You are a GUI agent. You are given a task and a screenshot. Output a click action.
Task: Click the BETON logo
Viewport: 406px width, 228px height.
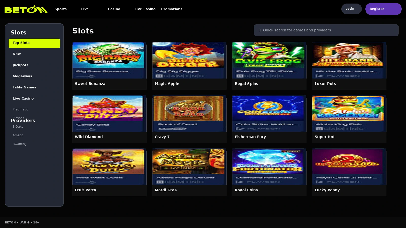26,9
